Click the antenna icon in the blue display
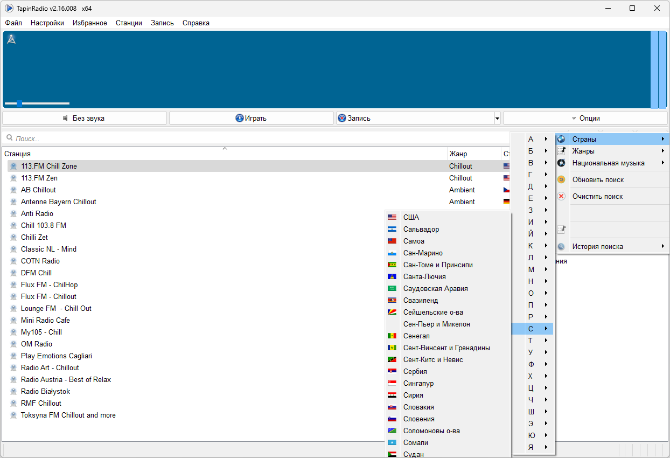Viewport: 670px width, 458px height. tap(11, 39)
